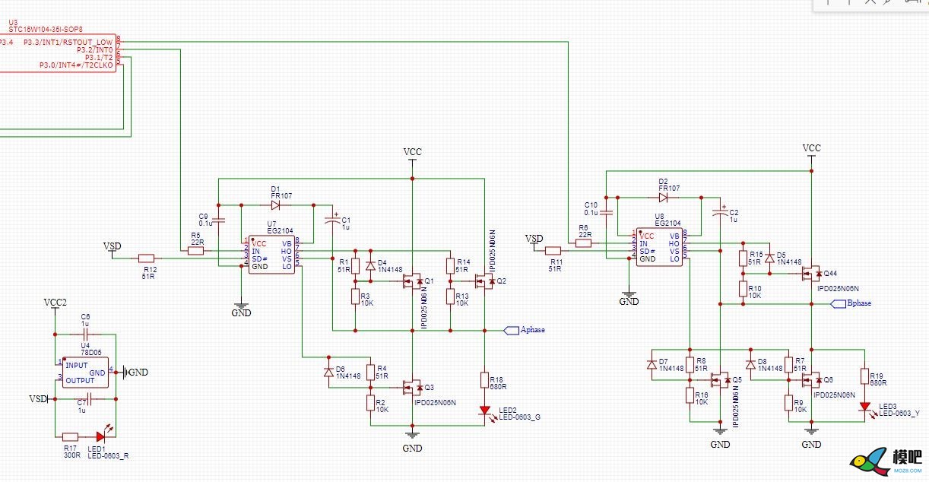
Task: Click the VSD label beside C7
Action: (38, 398)
